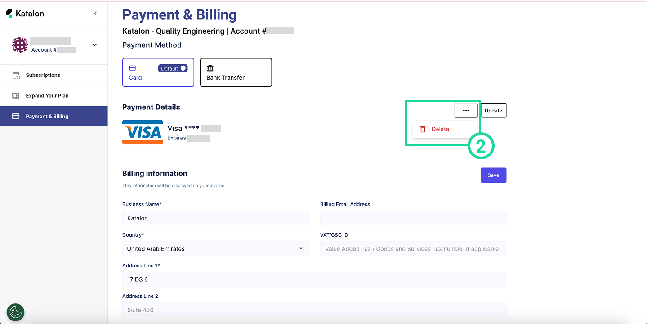Viewport: 647px width, 324px height.
Task: Click the Billing Information heading
Action: click(155, 174)
